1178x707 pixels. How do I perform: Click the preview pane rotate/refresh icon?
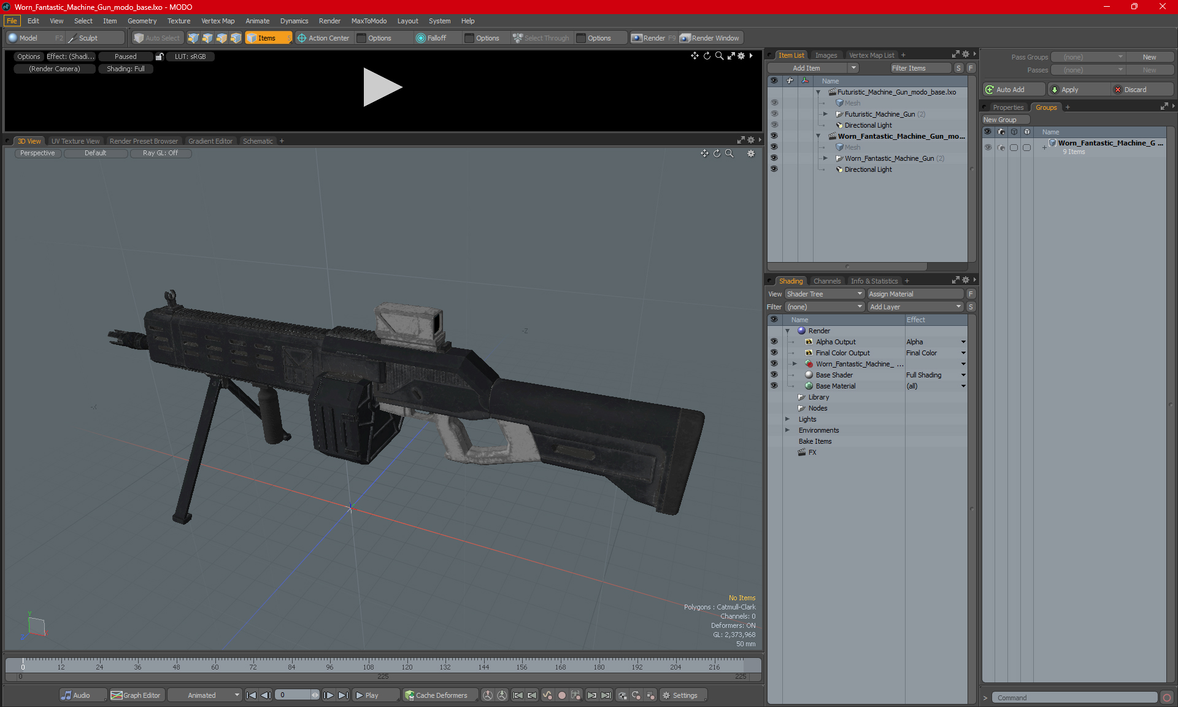[x=707, y=56]
